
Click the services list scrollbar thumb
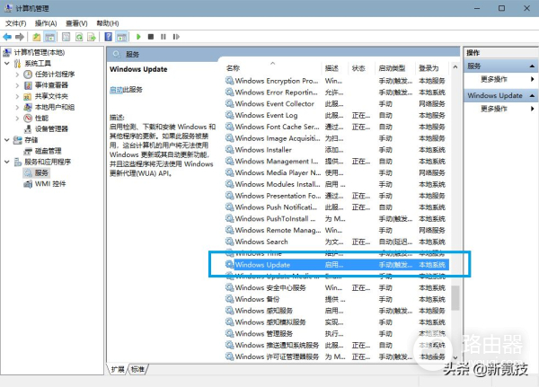click(x=455, y=297)
